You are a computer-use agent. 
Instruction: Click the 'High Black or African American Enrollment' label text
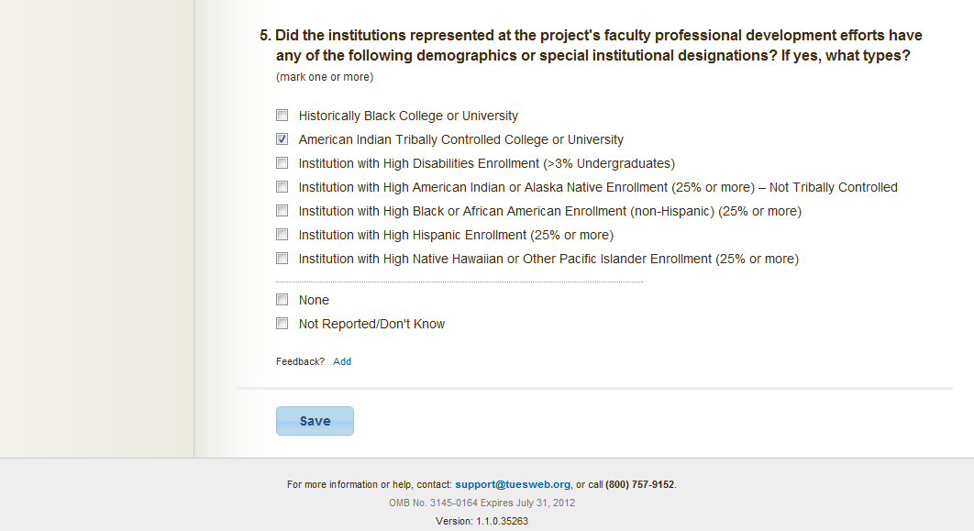click(x=549, y=212)
